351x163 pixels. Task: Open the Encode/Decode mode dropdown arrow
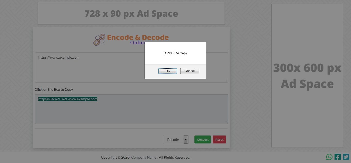(x=186, y=139)
